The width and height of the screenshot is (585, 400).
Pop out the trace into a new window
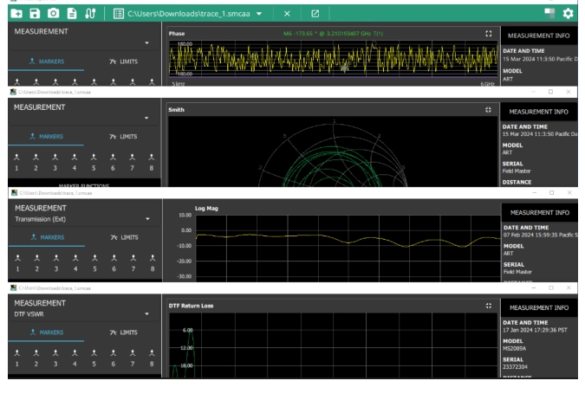click(x=315, y=14)
